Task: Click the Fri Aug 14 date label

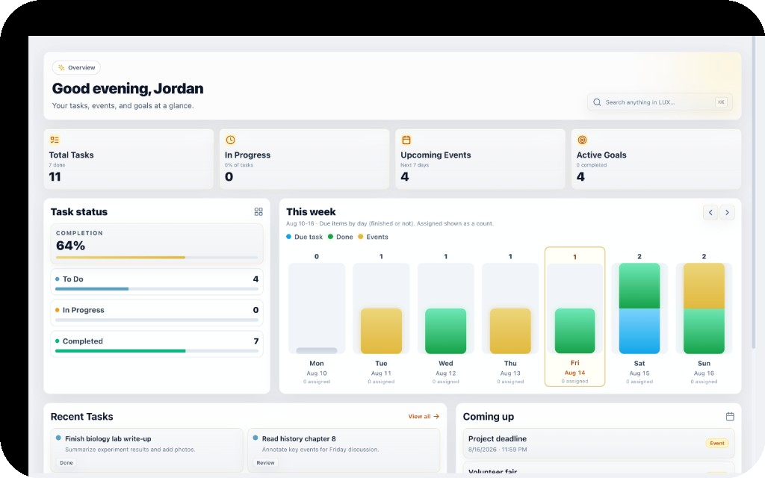Action: [x=574, y=373]
